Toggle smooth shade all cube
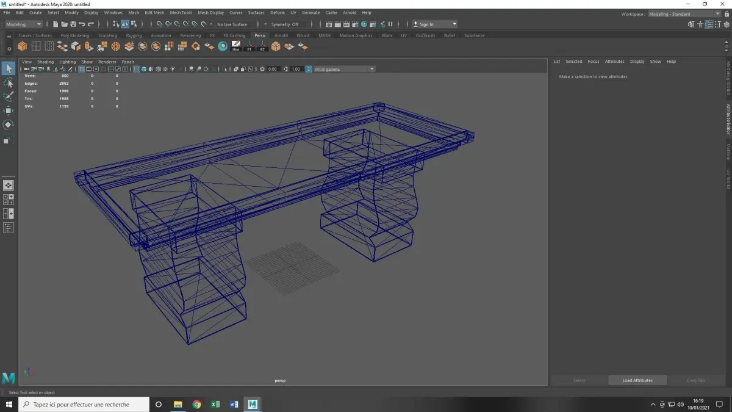The image size is (732, 412). click(144, 69)
